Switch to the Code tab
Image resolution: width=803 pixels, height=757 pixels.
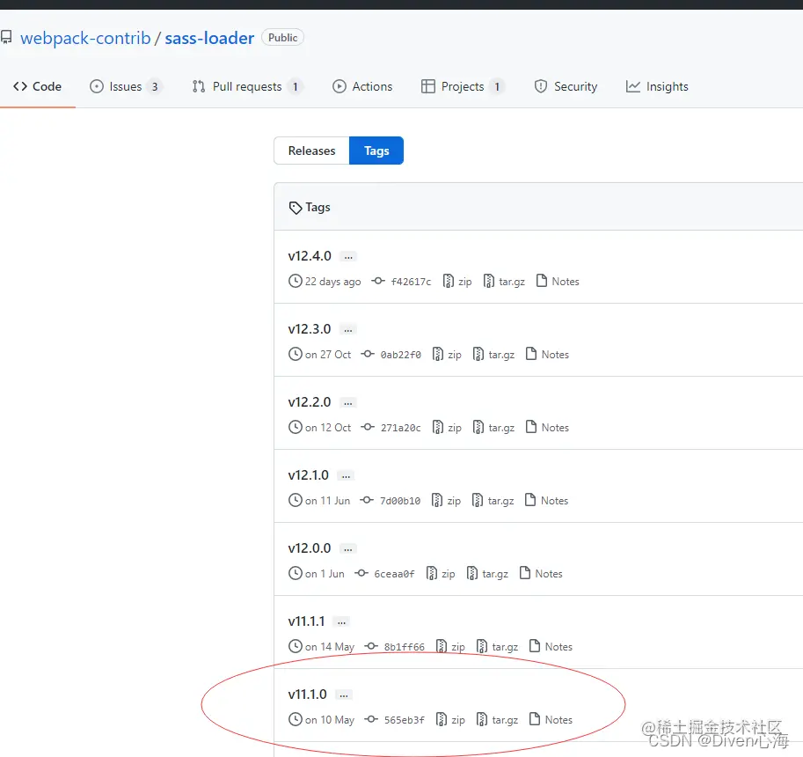click(38, 86)
